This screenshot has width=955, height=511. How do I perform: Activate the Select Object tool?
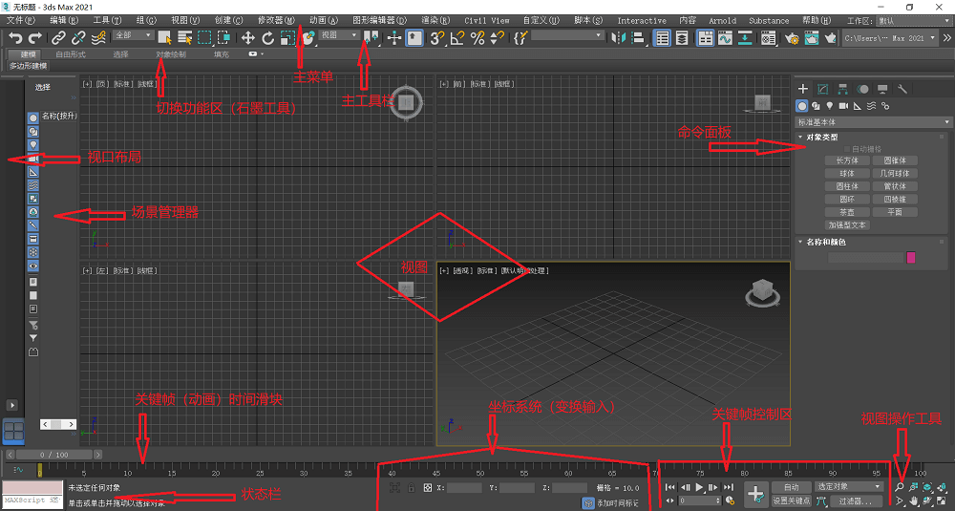coord(164,38)
